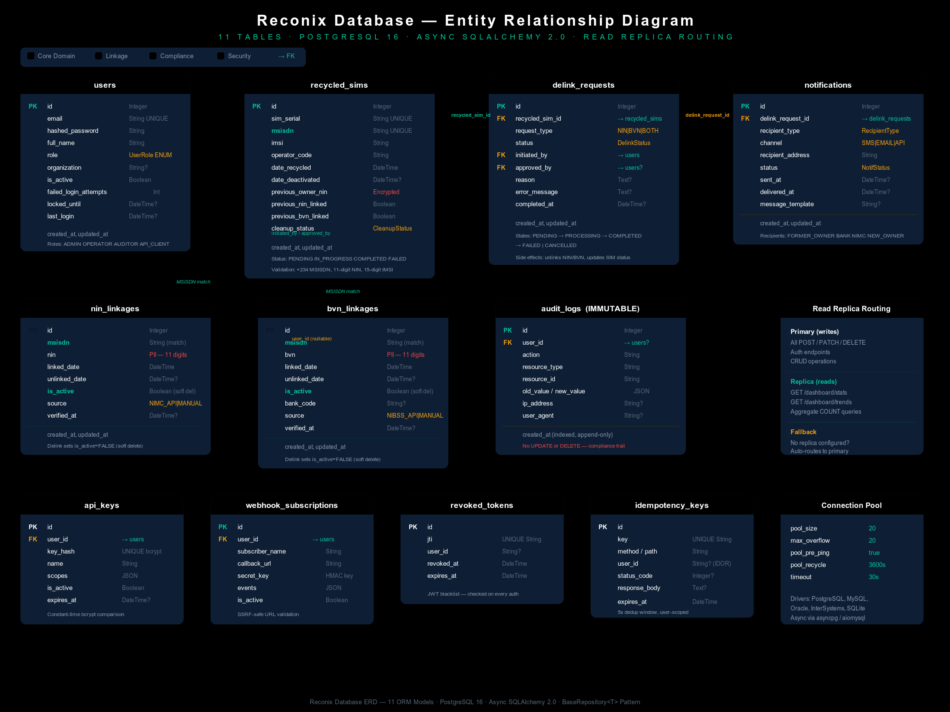Switch to the audit_logs IMMUTABLE table header
Viewport: 950px width, 712px height.
[590, 309]
